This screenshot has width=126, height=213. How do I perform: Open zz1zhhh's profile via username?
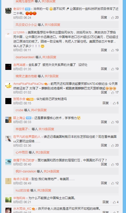[19, 32]
